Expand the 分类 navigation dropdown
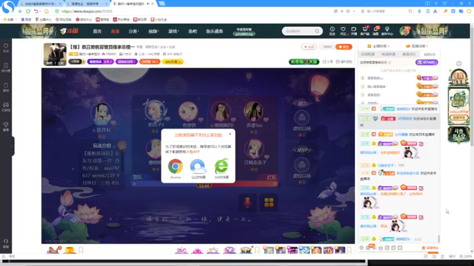474x266 pixels. pyautogui.click(x=133, y=31)
